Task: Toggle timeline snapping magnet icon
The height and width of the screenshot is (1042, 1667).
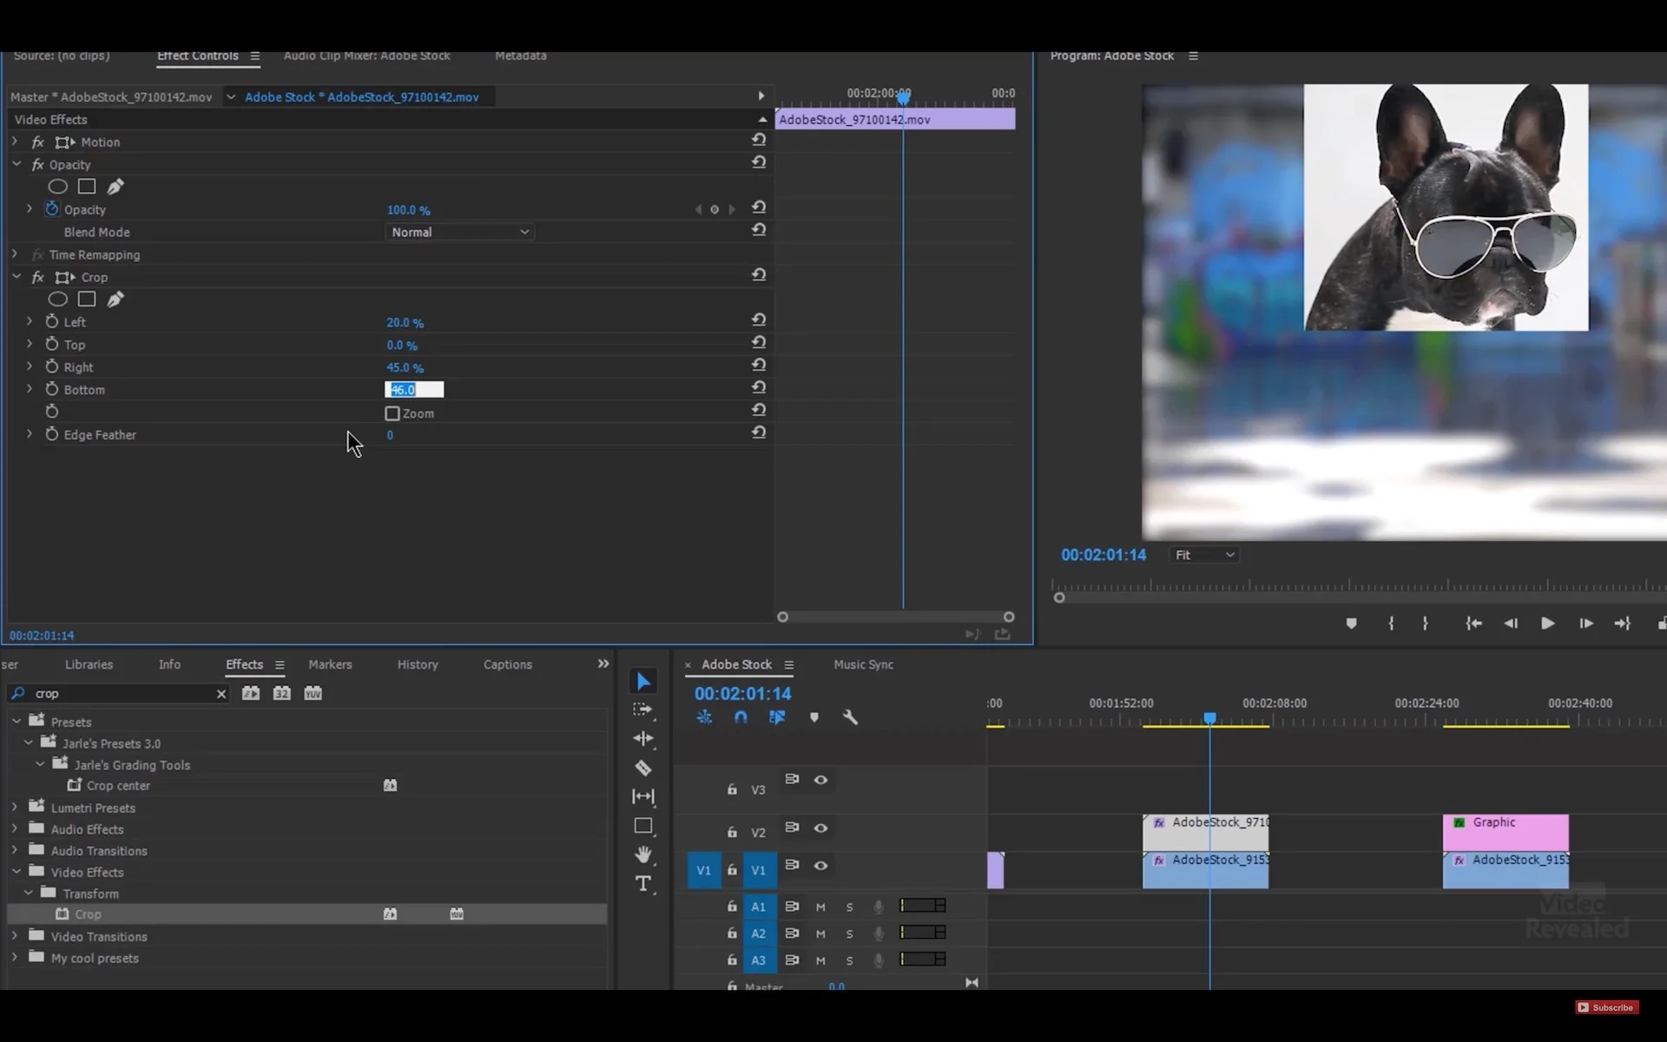Action: coord(741,717)
